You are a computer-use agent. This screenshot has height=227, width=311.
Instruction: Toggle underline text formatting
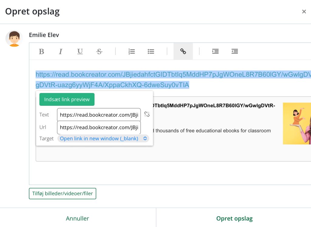click(80, 52)
